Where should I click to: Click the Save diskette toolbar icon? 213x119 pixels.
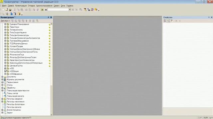[x=10, y=10]
